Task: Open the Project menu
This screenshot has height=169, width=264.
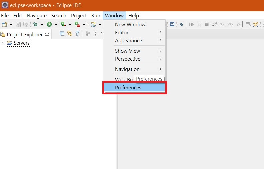Action: pyautogui.click(x=79, y=15)
